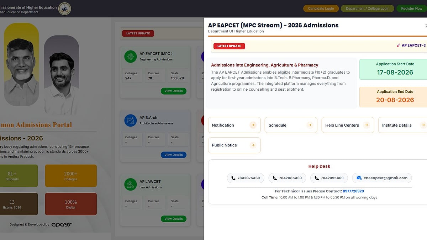The image size is (427, 240).
Task: View Details for AP B.Arch
Action: pyautogui.click(x=173, y=155)
